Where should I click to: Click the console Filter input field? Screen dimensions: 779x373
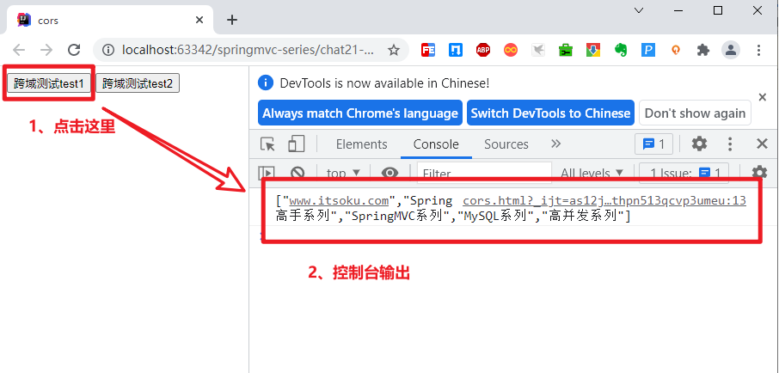click(x=483, y=174)
